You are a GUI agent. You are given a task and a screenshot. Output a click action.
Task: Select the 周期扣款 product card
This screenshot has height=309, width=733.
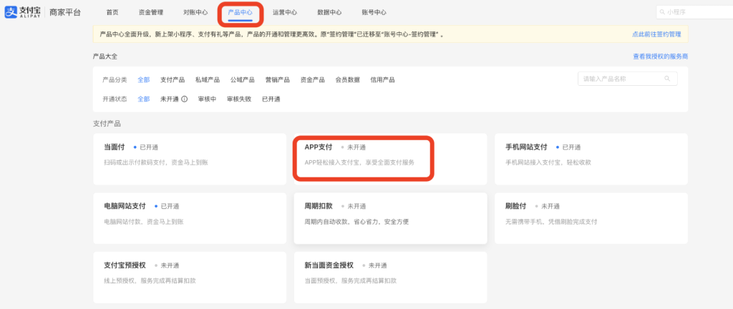coord(390,213)
